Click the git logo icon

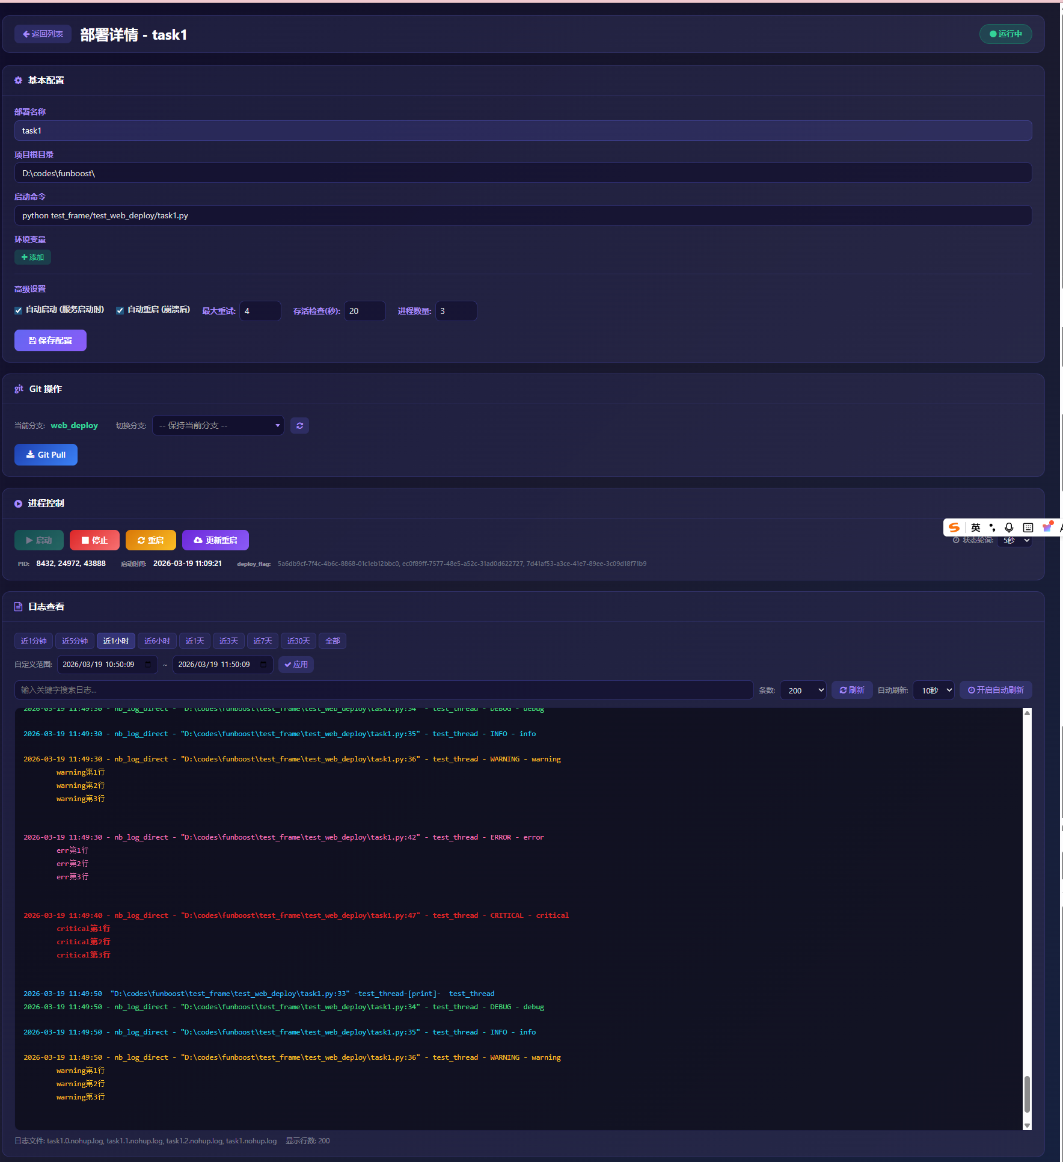coord(19,389)
